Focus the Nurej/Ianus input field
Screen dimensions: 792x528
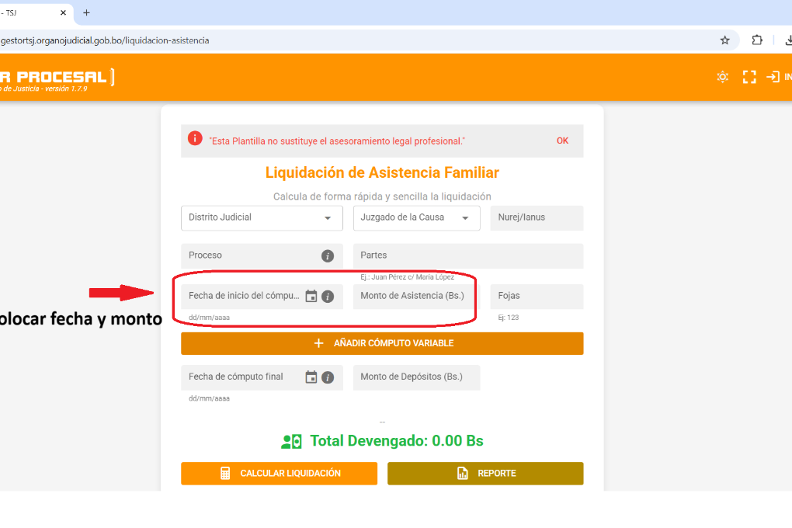537,218
